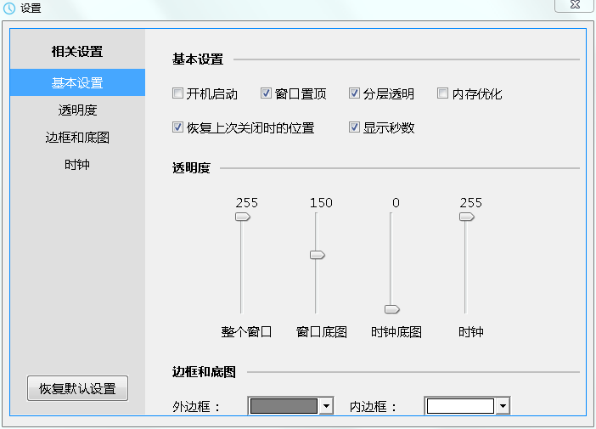Click the 整个窗口 opacity slider handle
Screen dimensions: 596x429
(243, 217)
